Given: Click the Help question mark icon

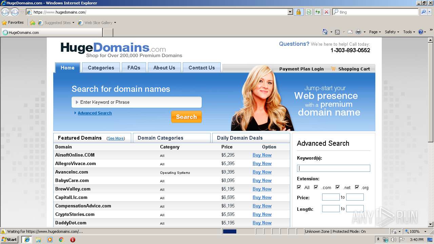Looking at the screenshot, I should [421, 32].
